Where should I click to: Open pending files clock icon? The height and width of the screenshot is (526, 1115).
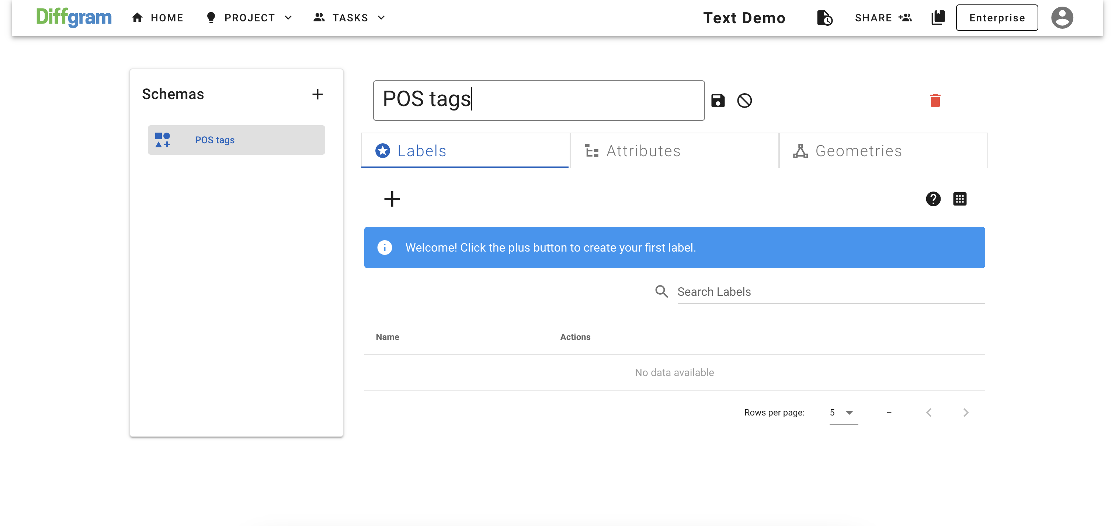pyautogui.click(x=824, y=18)
